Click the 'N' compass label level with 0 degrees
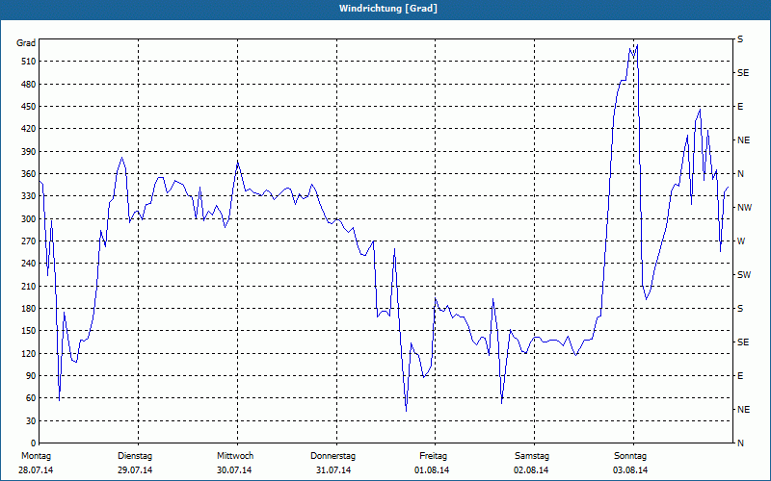This screenshot has height=481, width=771. (x=740, y=443)
